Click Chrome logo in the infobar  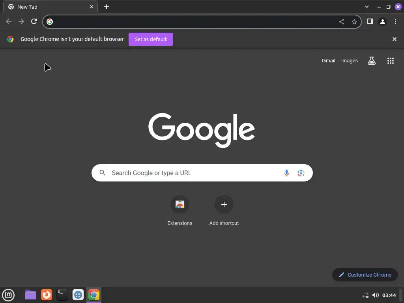pyautogui.click(x=10, y=39)
